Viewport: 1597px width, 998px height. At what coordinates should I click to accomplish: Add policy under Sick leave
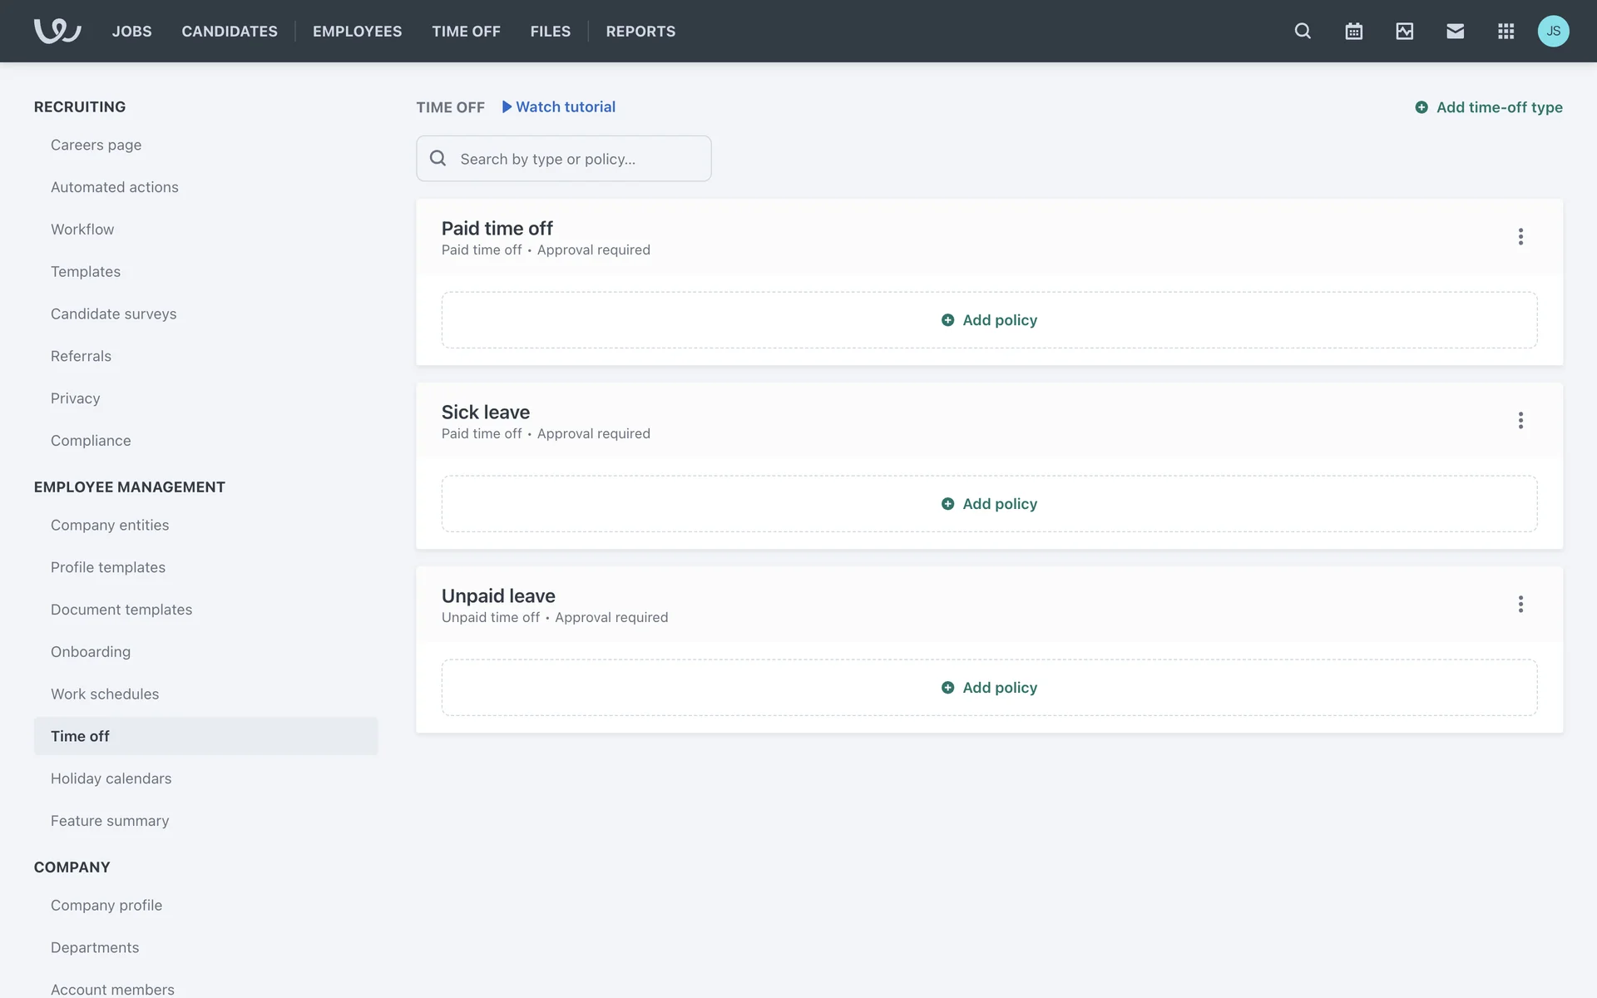[x=989, y=504]
